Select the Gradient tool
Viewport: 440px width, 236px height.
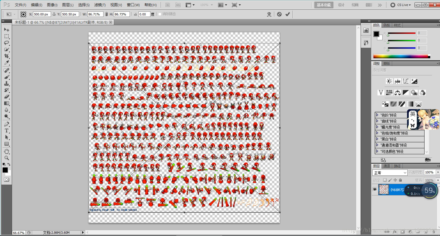tap(7, 104)
